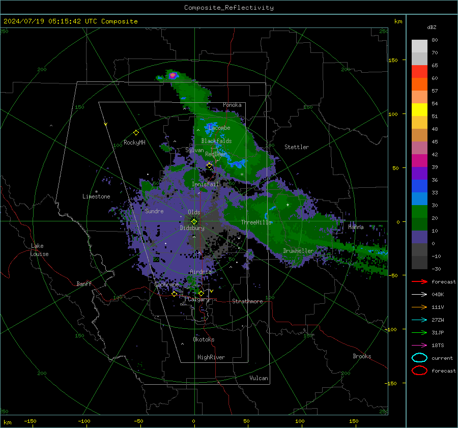Click the dBZ legend heading
Viewport: 458px width, 428px height.
coord(432,27)
